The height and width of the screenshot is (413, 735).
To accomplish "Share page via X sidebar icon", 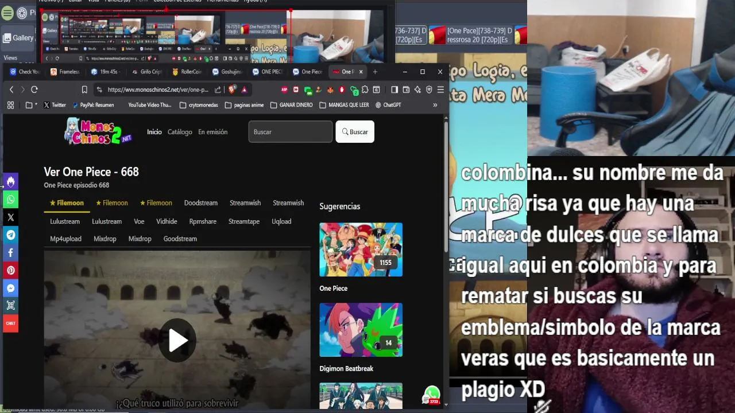I will pyautogui.click(x=10, y=217).
